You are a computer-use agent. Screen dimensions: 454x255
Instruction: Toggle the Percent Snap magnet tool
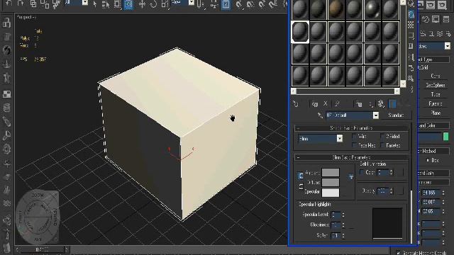[x=262, y=4]
